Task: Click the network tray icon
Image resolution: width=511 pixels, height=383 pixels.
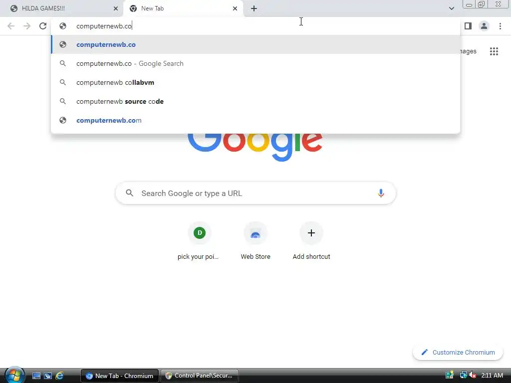Action: (463, 376)
